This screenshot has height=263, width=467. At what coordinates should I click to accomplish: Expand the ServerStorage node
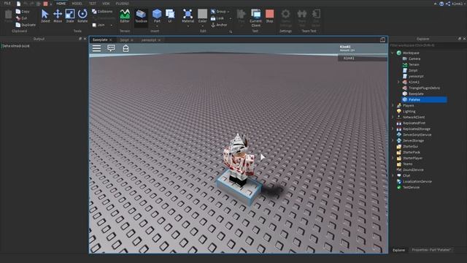(393, 140)
